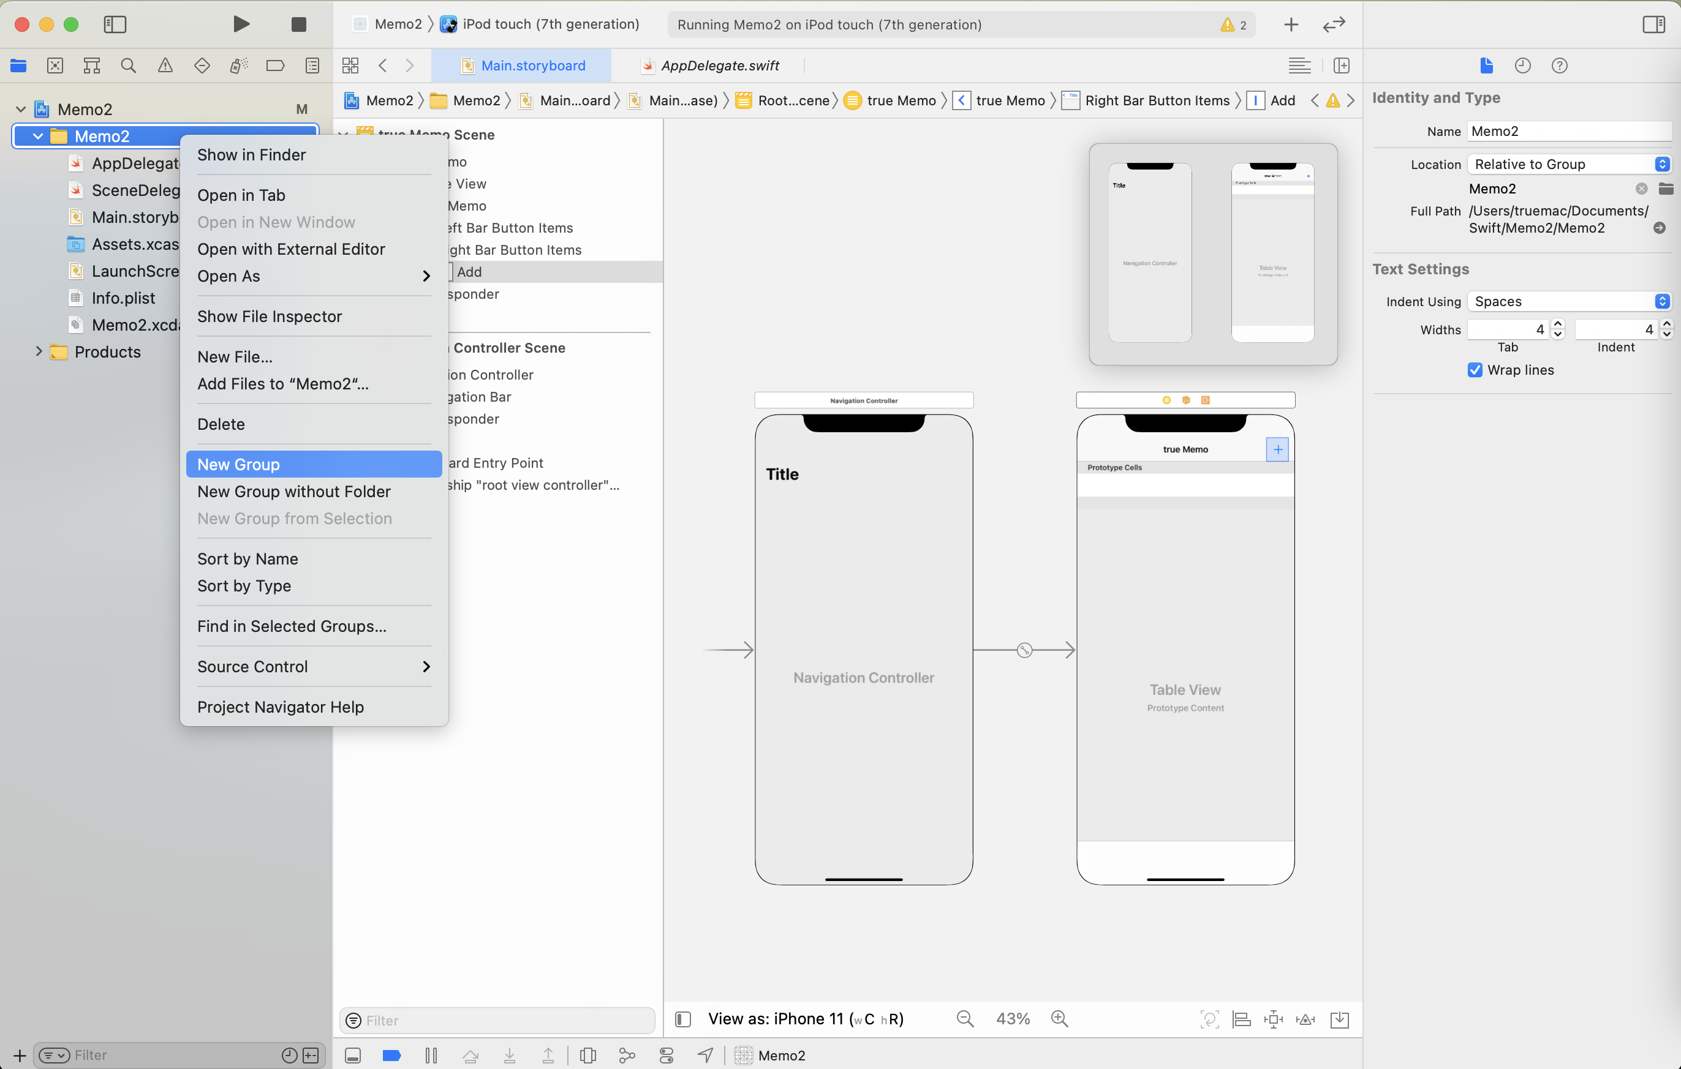This screenshot has width=1681, height=1069.
Task: Show the History inspector clock icon
Action: [x=1522, y=66]
